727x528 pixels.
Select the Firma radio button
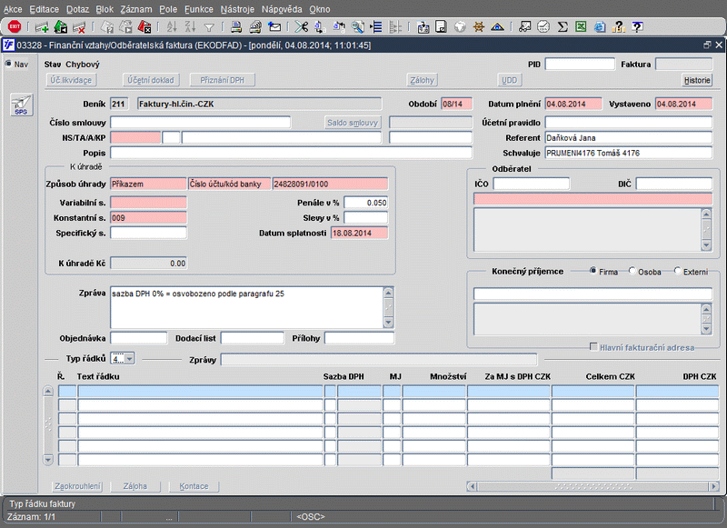(x=593, y=271)
